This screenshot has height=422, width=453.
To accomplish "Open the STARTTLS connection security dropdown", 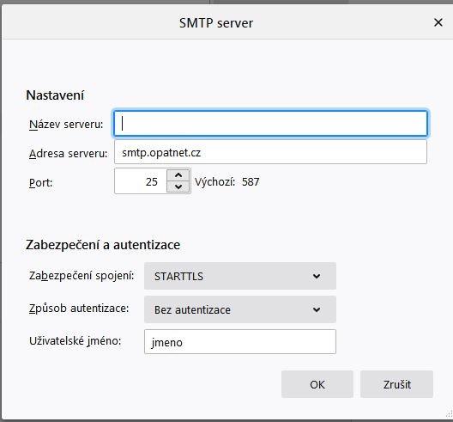I will (240, 276).
